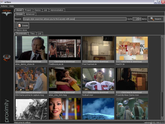Switch to the Job tab
The height and width of the screenshot is (124, 165).
point(45,10)
